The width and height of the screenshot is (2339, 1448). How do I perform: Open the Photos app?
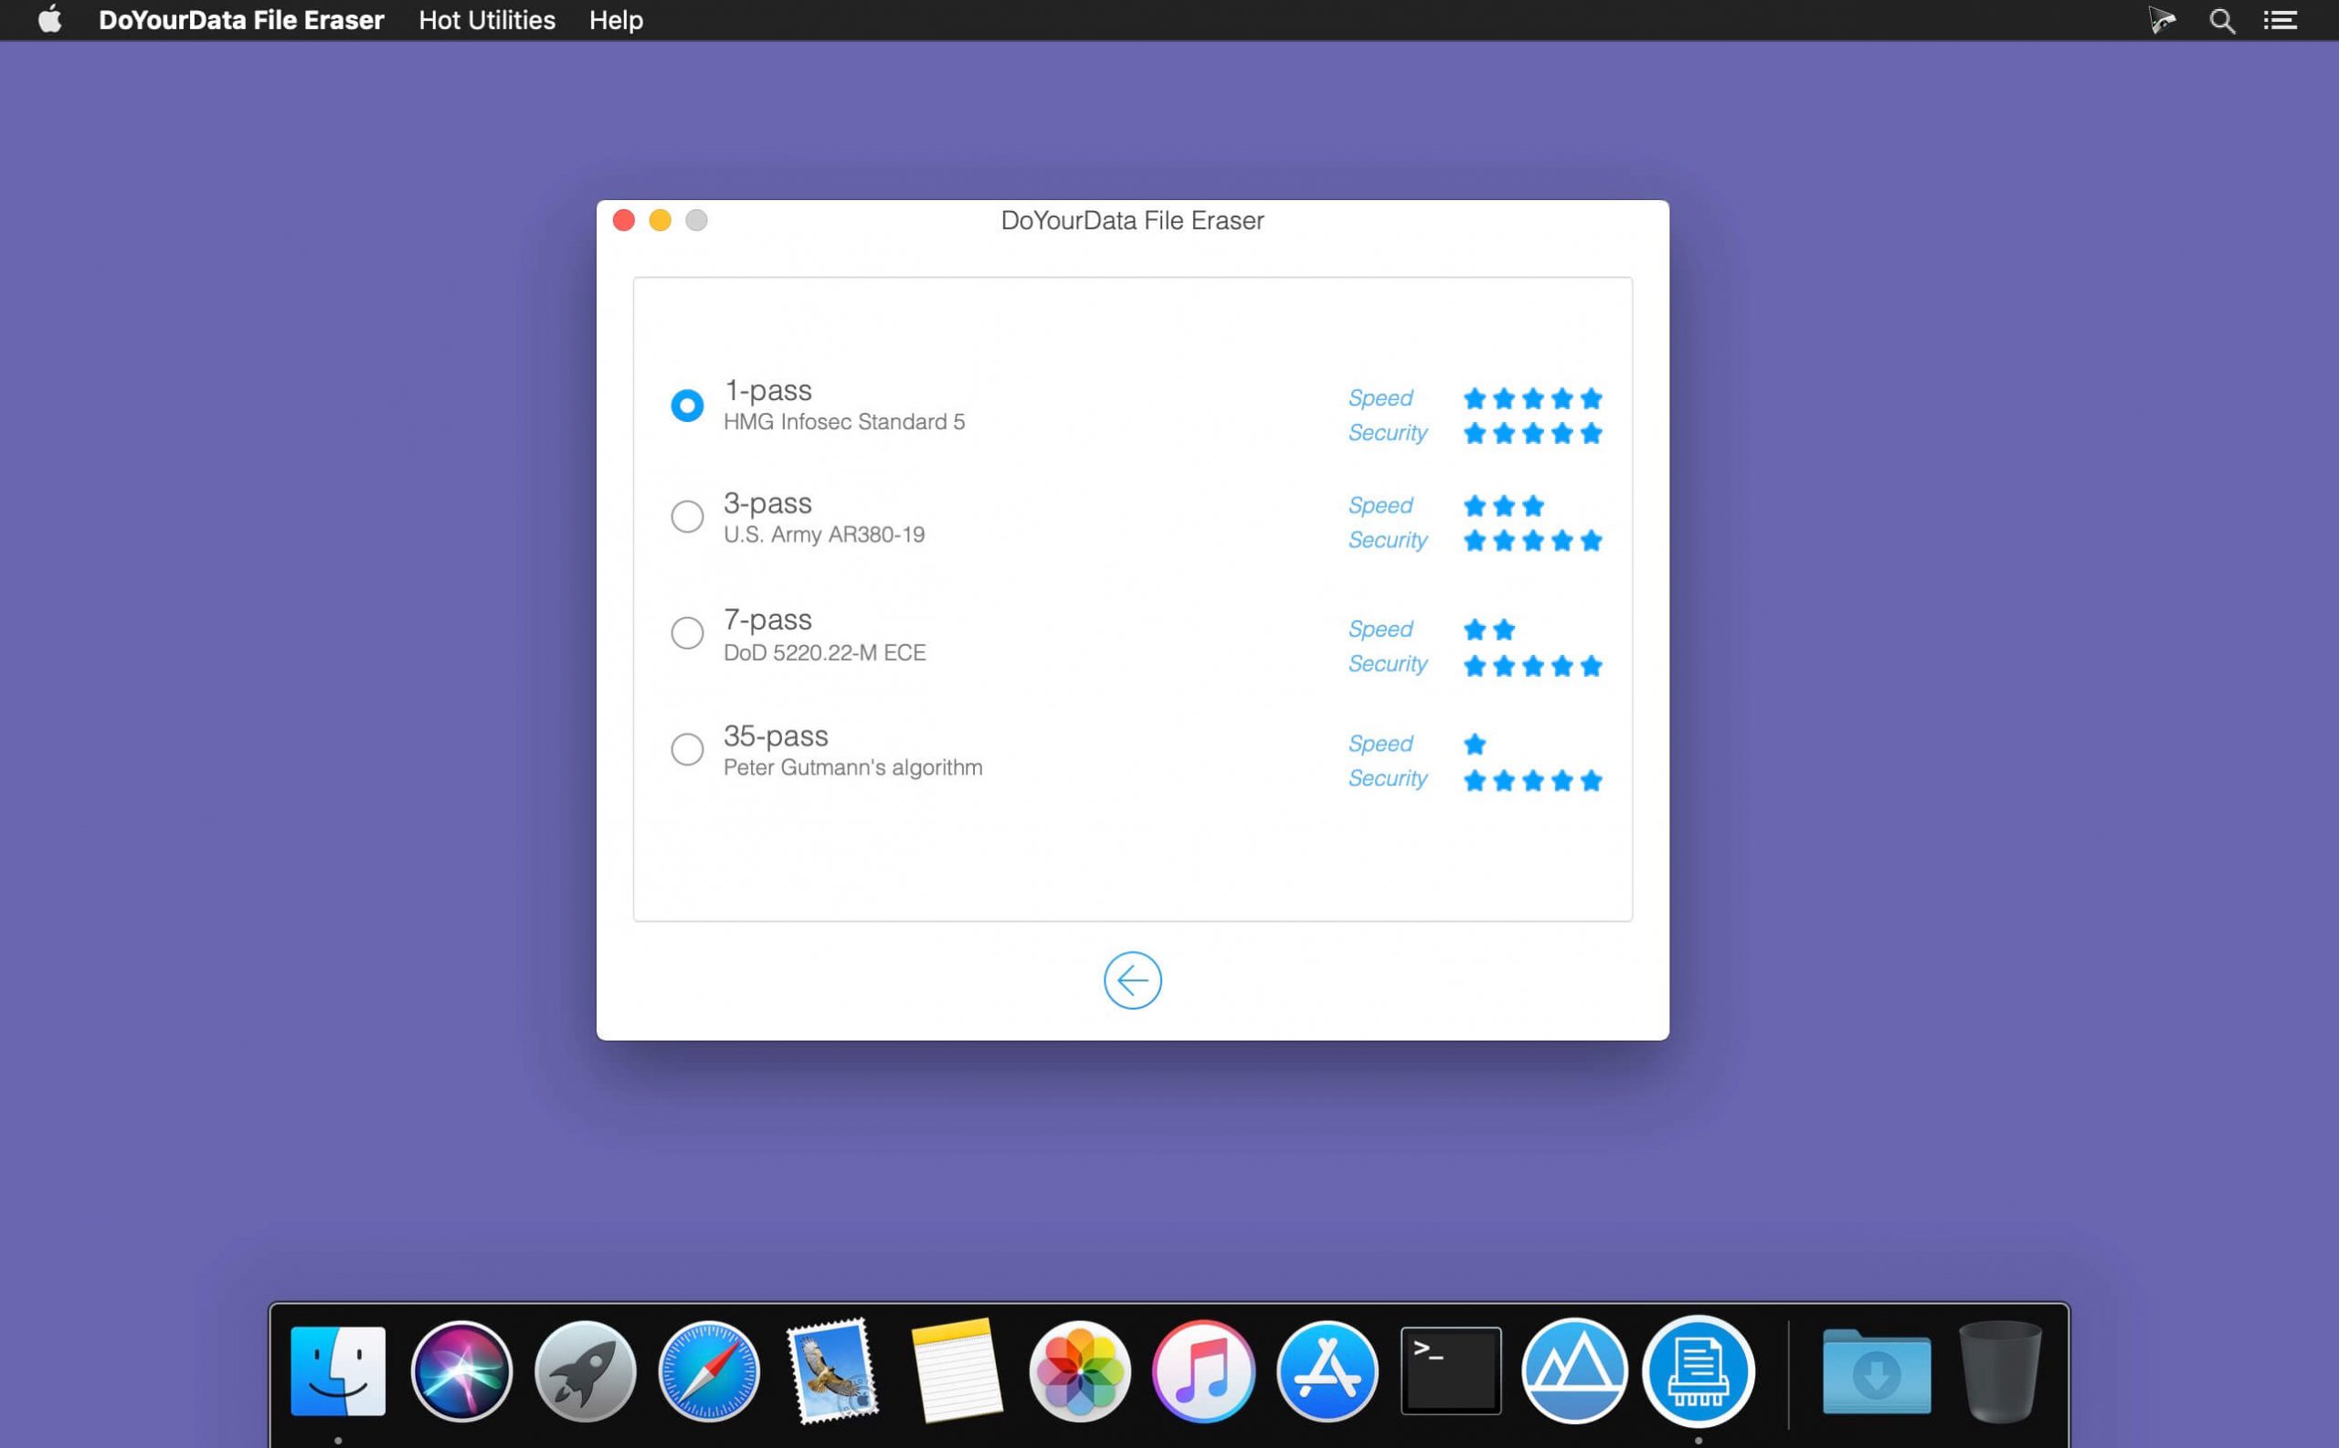coord(1079,1371)
